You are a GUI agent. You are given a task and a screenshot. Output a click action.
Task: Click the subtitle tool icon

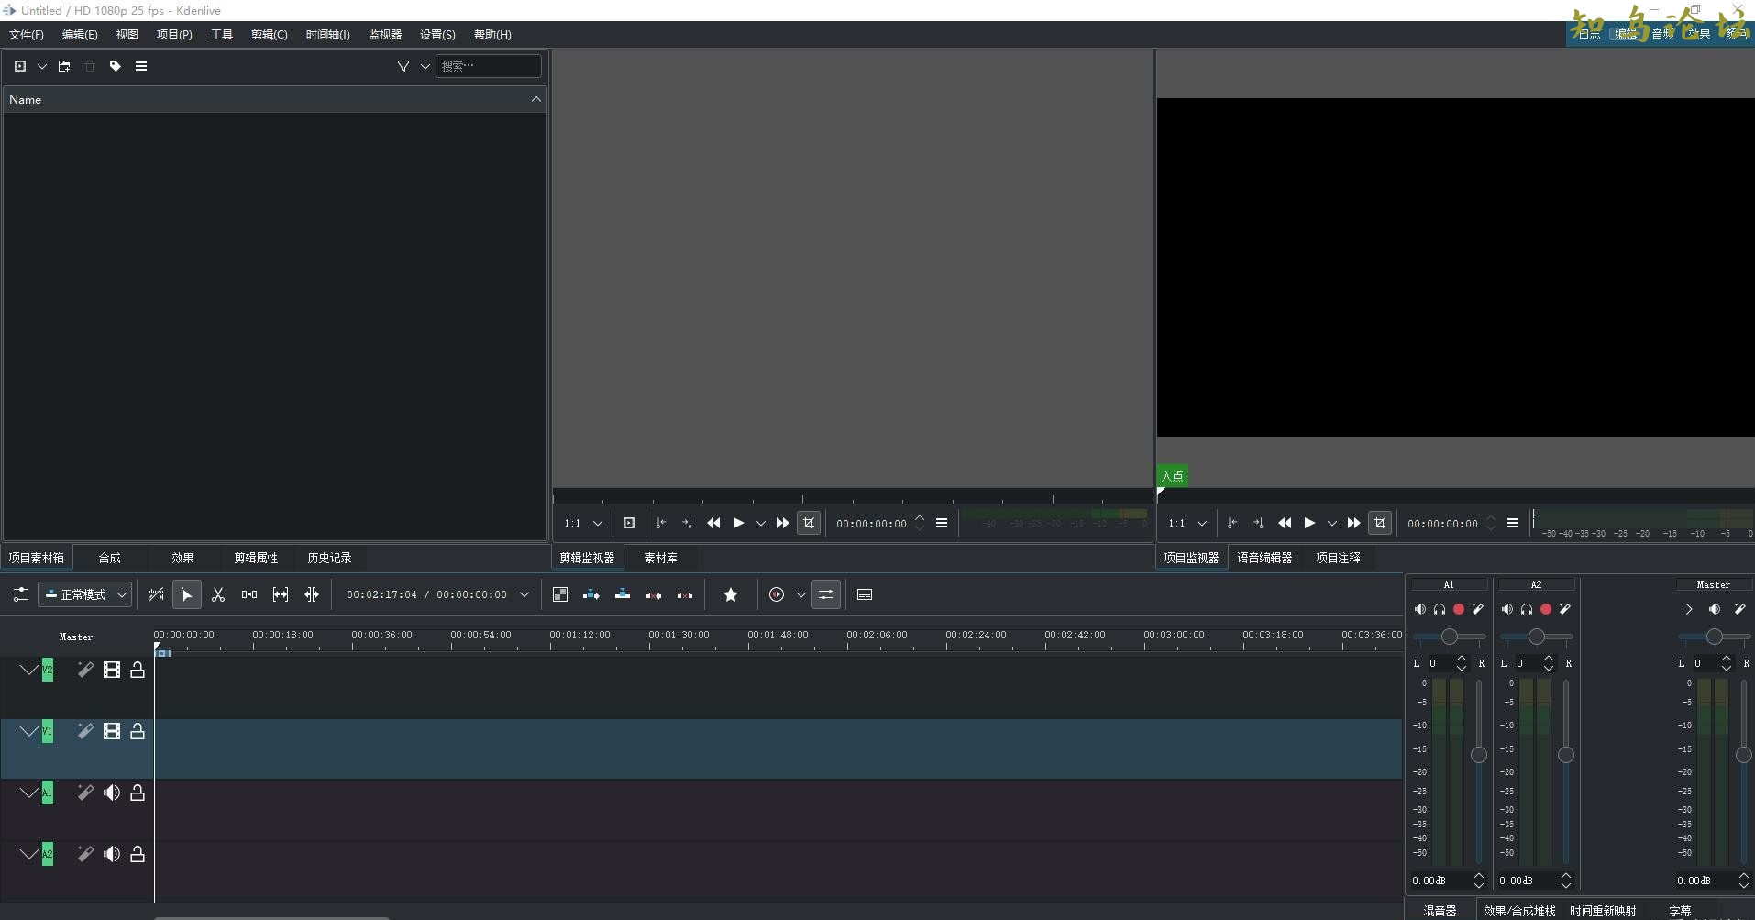(865, 594)
